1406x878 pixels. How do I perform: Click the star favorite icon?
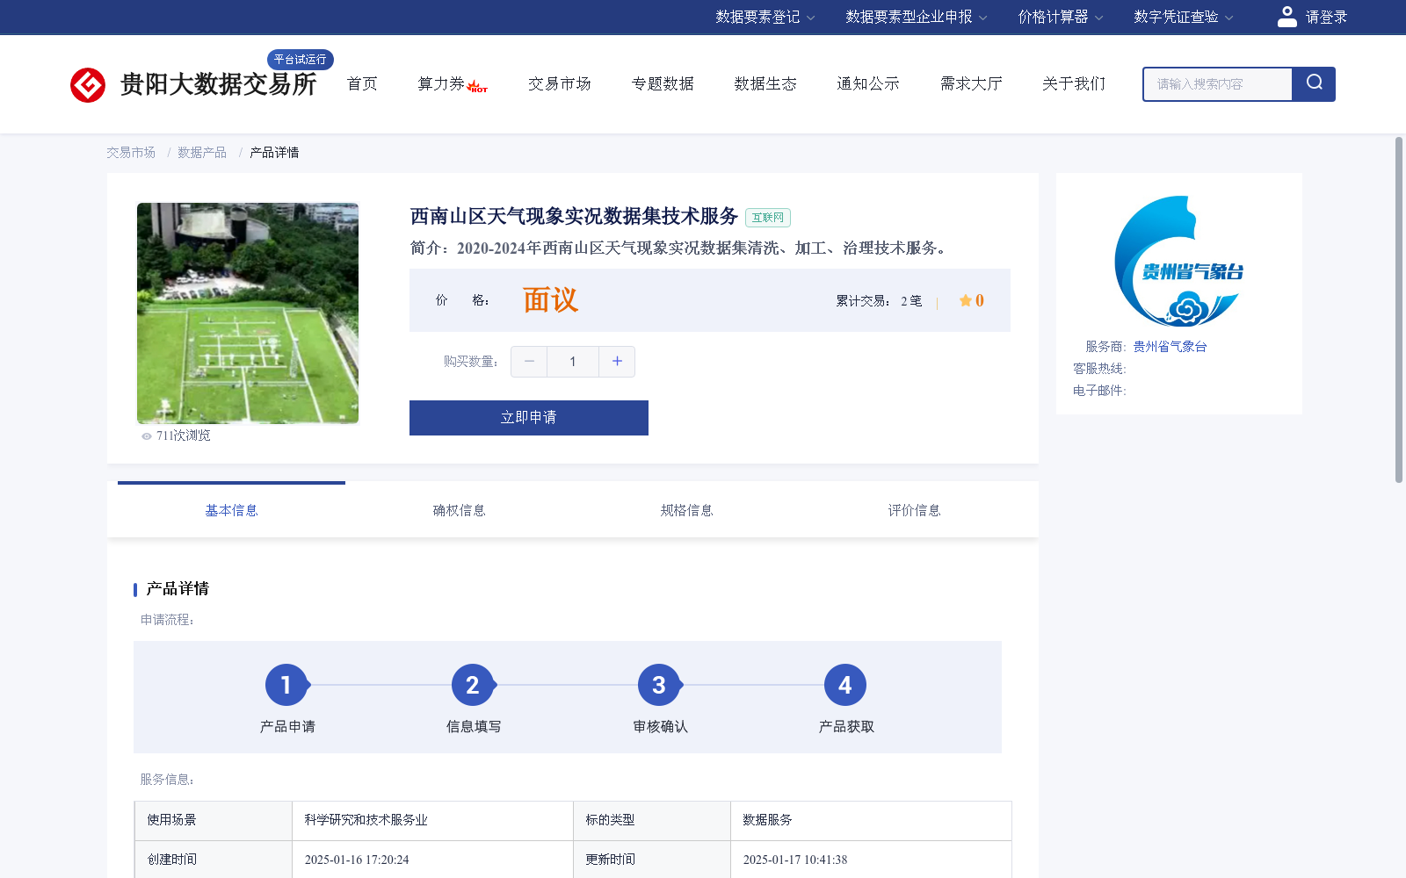965,300
